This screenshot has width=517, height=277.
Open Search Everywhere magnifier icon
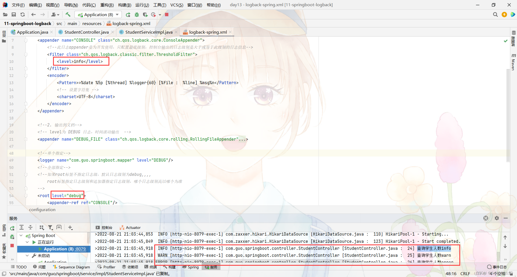click(x=495, y=15)
